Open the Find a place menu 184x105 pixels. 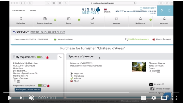pos(21,21)
